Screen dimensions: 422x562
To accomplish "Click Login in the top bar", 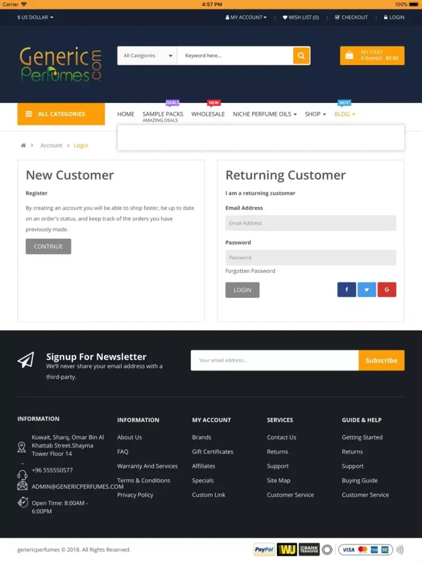I will tap(394, 17).
